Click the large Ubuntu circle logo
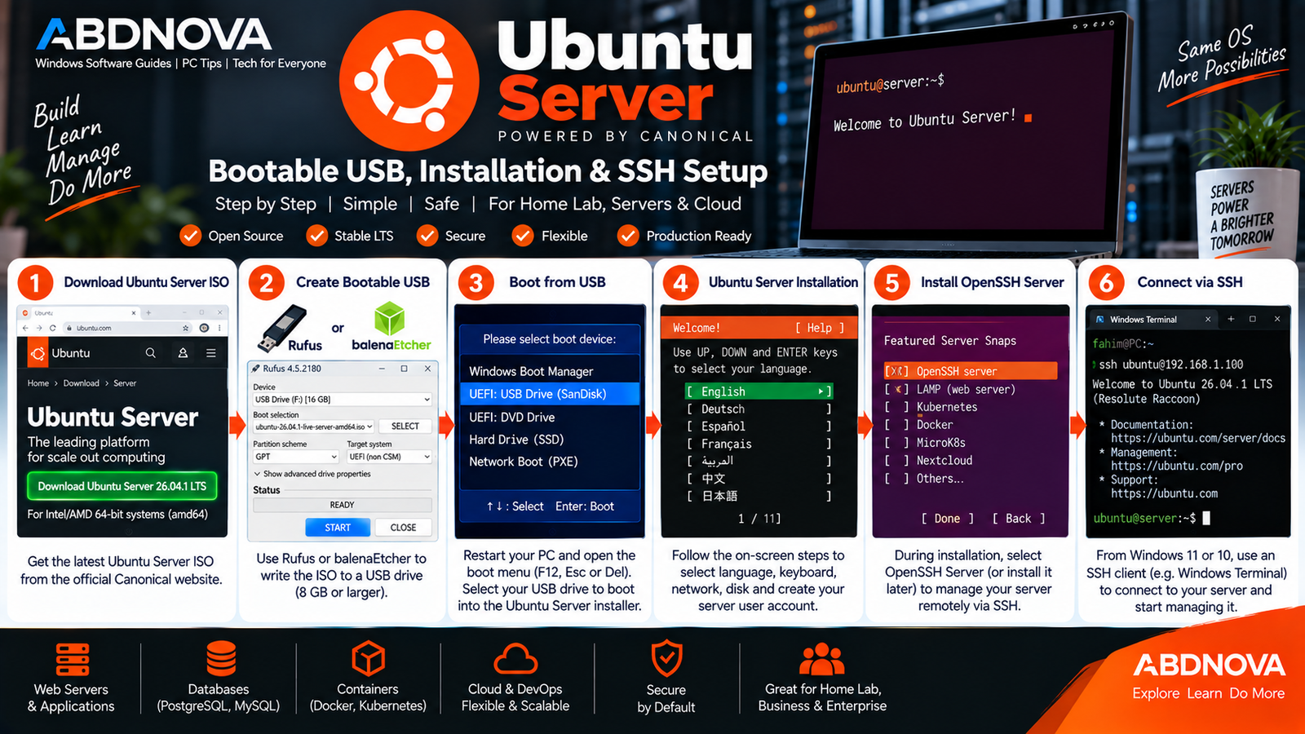The width and height of the screenshot is (1305, 734). pos(409,80)
